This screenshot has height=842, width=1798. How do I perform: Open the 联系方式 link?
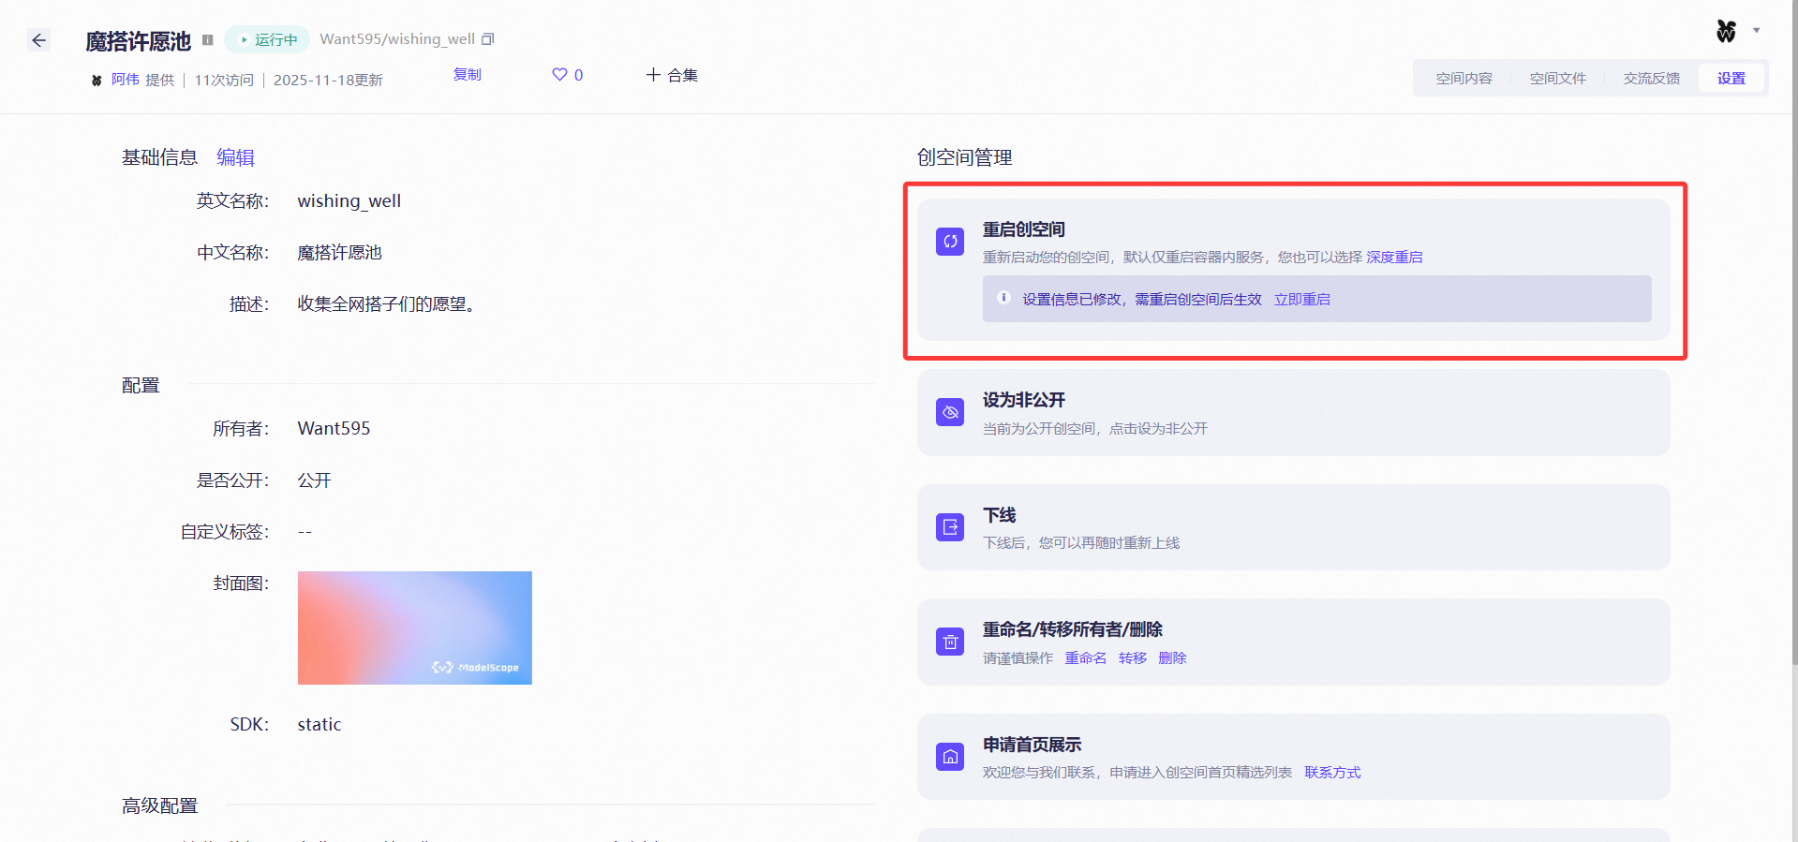[1332, 773]
